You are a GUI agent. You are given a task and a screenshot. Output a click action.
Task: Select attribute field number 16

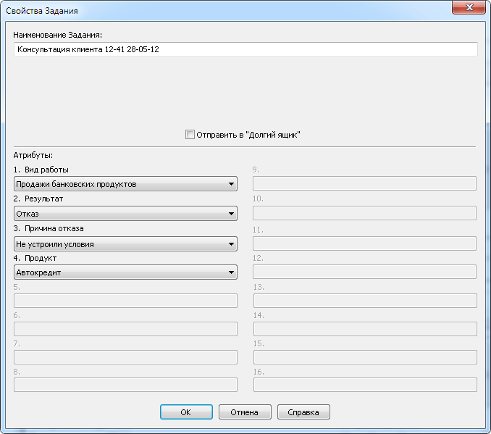click(x=364, y=385)
